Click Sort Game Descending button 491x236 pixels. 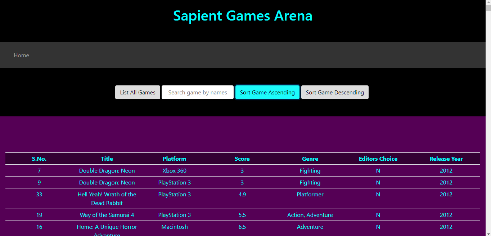(335, 92)
